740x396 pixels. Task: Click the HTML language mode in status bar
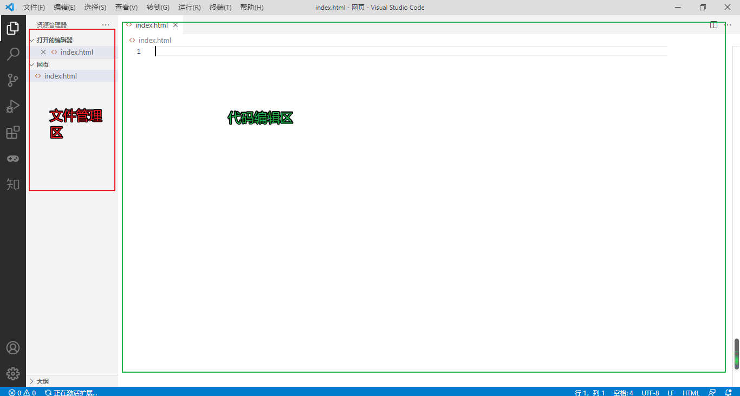(691, 393)
